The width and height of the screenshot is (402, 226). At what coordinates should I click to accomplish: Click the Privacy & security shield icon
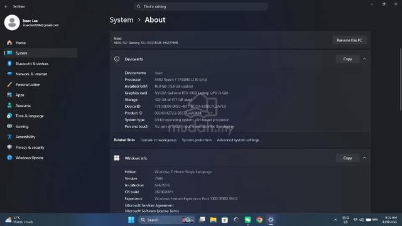tap(9, 147)
